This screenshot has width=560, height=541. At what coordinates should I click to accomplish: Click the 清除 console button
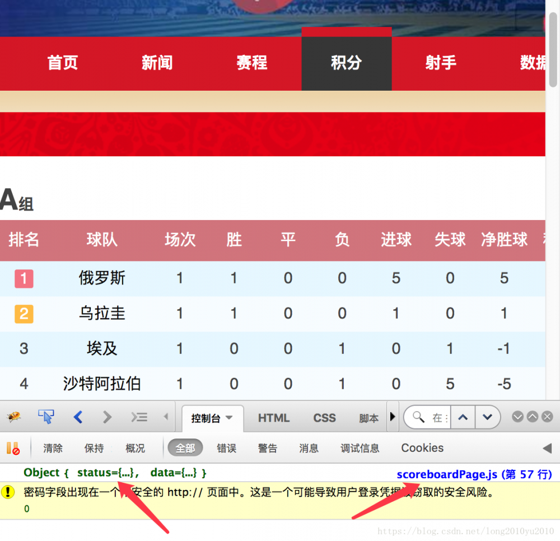coord(53,448)
